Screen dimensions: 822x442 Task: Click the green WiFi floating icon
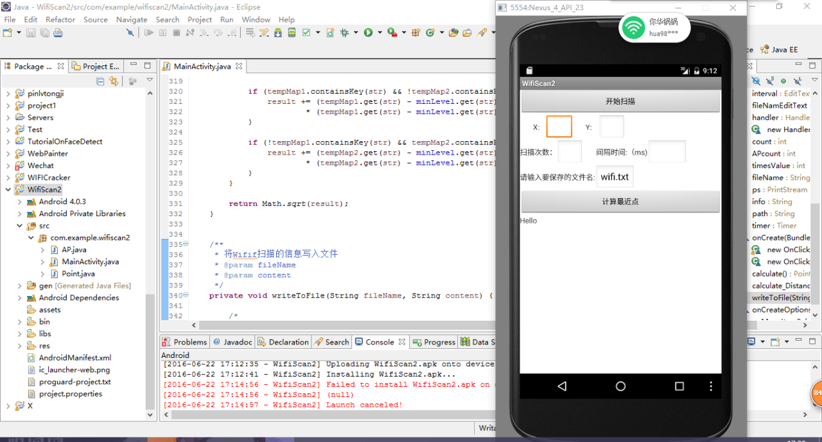click(x=634, y=28)
